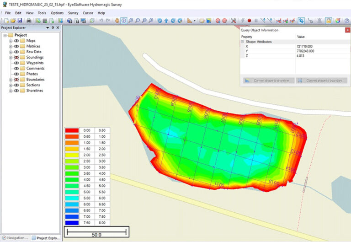The width and height of the screenshot is (351, 242).
Task: Click the zoom in magnifier icon
Action: (x=131, y=21)
